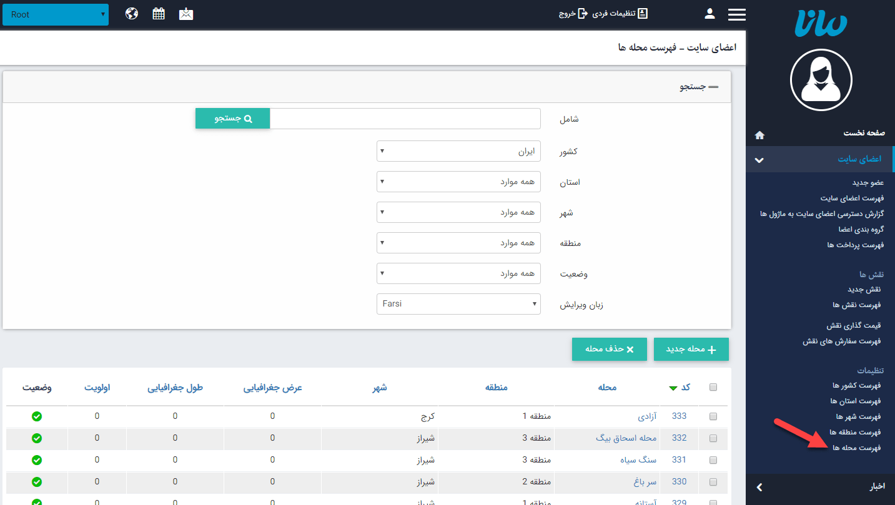Open the آزادی neighborhood link
This screenshot has height=505, width=895.
pyautogui.click(x=647, y=416)
